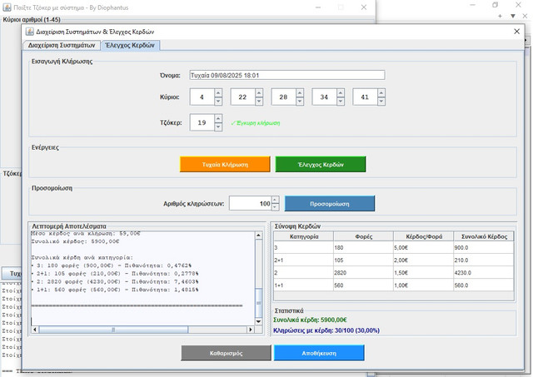Click the Όνομα draw name field
The image size is (533, 377).
[287, 75]
